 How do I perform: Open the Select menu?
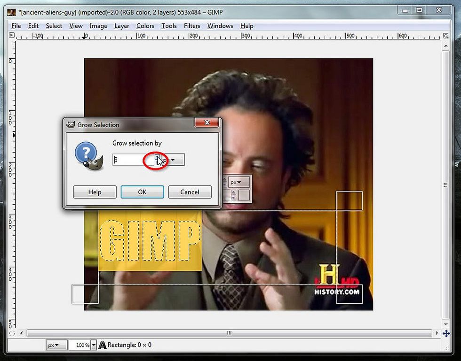(54, 26)
